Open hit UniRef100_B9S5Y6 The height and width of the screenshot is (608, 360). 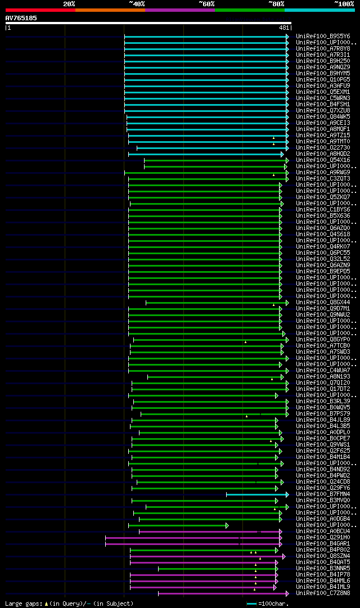pos(323,37)
